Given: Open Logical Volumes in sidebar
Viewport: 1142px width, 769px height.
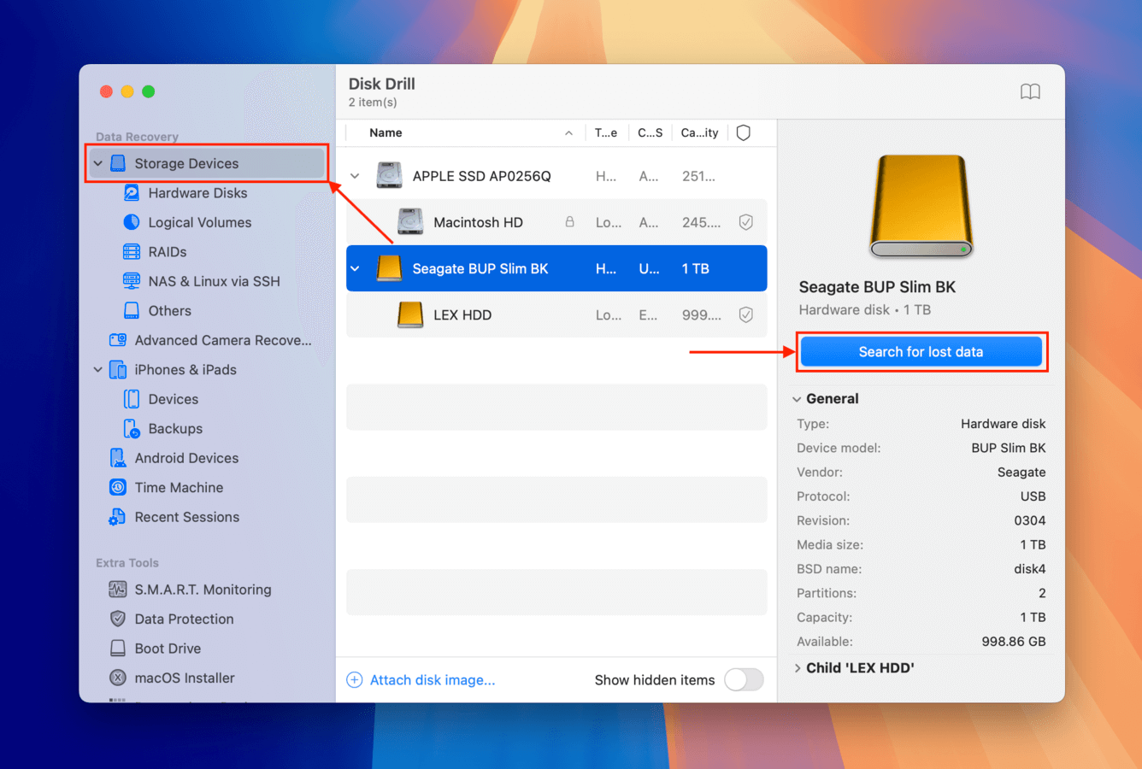Looking at the screenshot, I should tap(200, 222).
